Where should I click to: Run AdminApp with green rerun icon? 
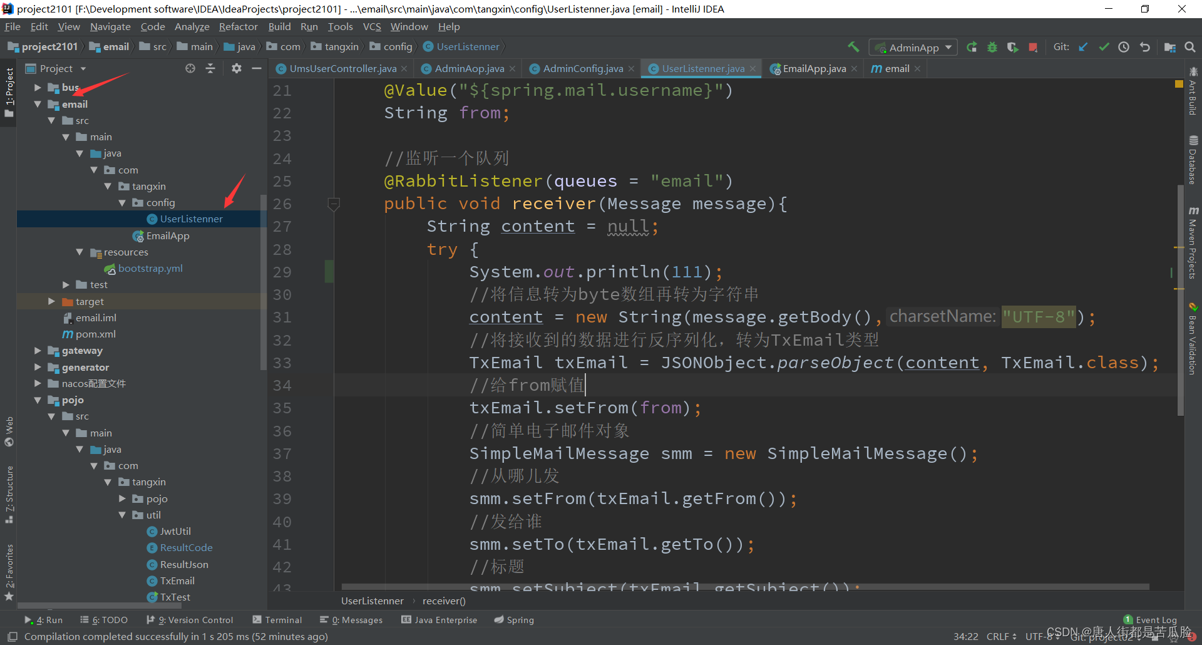(x=972, y=47)
